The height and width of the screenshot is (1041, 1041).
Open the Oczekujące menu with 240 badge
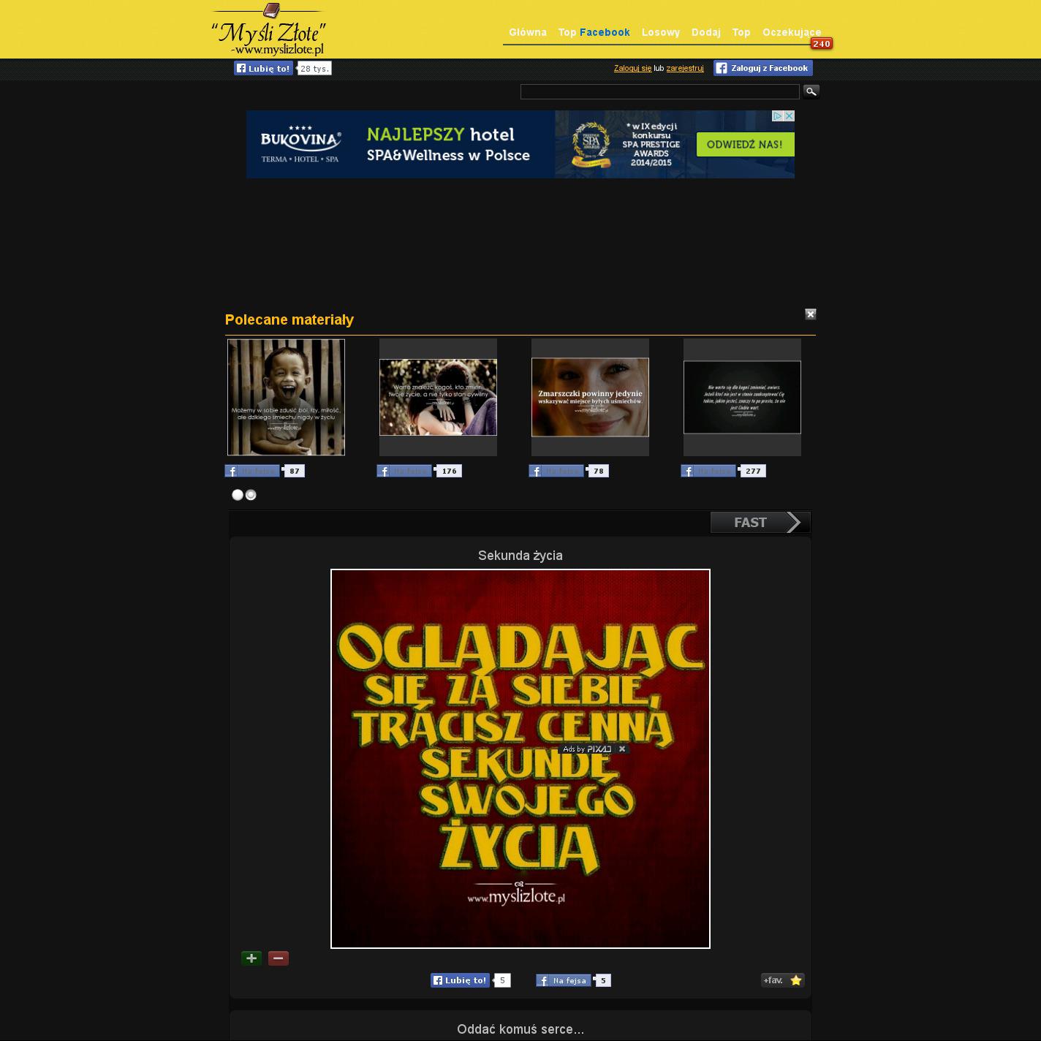791,32
